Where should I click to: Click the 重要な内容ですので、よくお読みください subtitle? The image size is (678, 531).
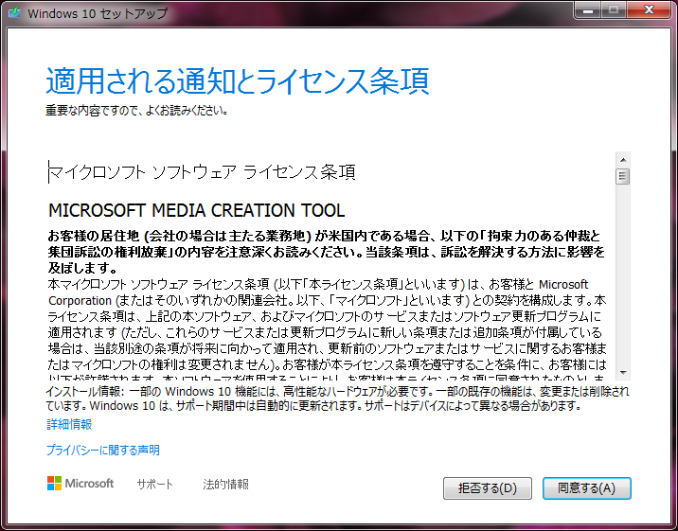click(x=136, y=111)
